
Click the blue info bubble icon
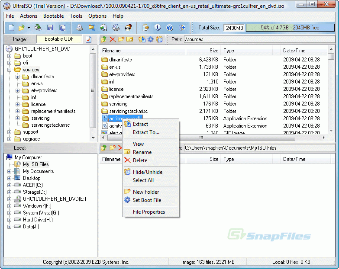tap(158, 28)
